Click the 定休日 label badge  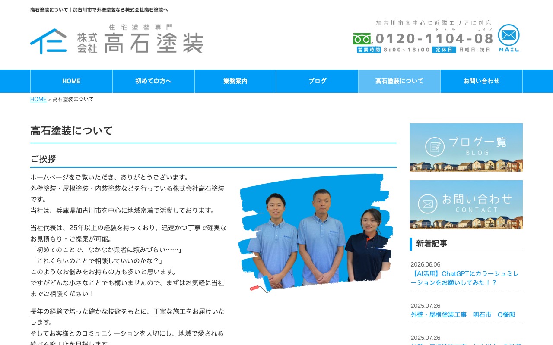444,50
